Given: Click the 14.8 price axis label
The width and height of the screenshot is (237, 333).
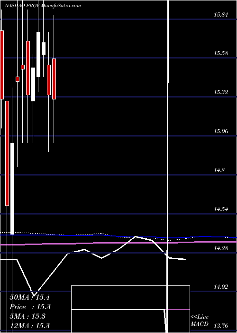Looking at the screenshot, I should click(x=219, y=170).
